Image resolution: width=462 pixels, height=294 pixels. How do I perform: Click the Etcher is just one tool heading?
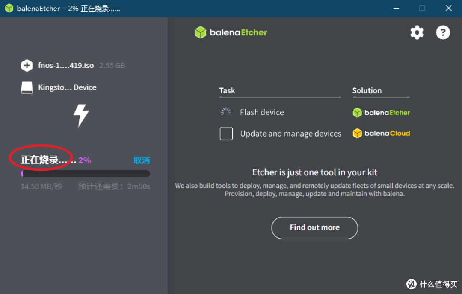click(315, 172)
